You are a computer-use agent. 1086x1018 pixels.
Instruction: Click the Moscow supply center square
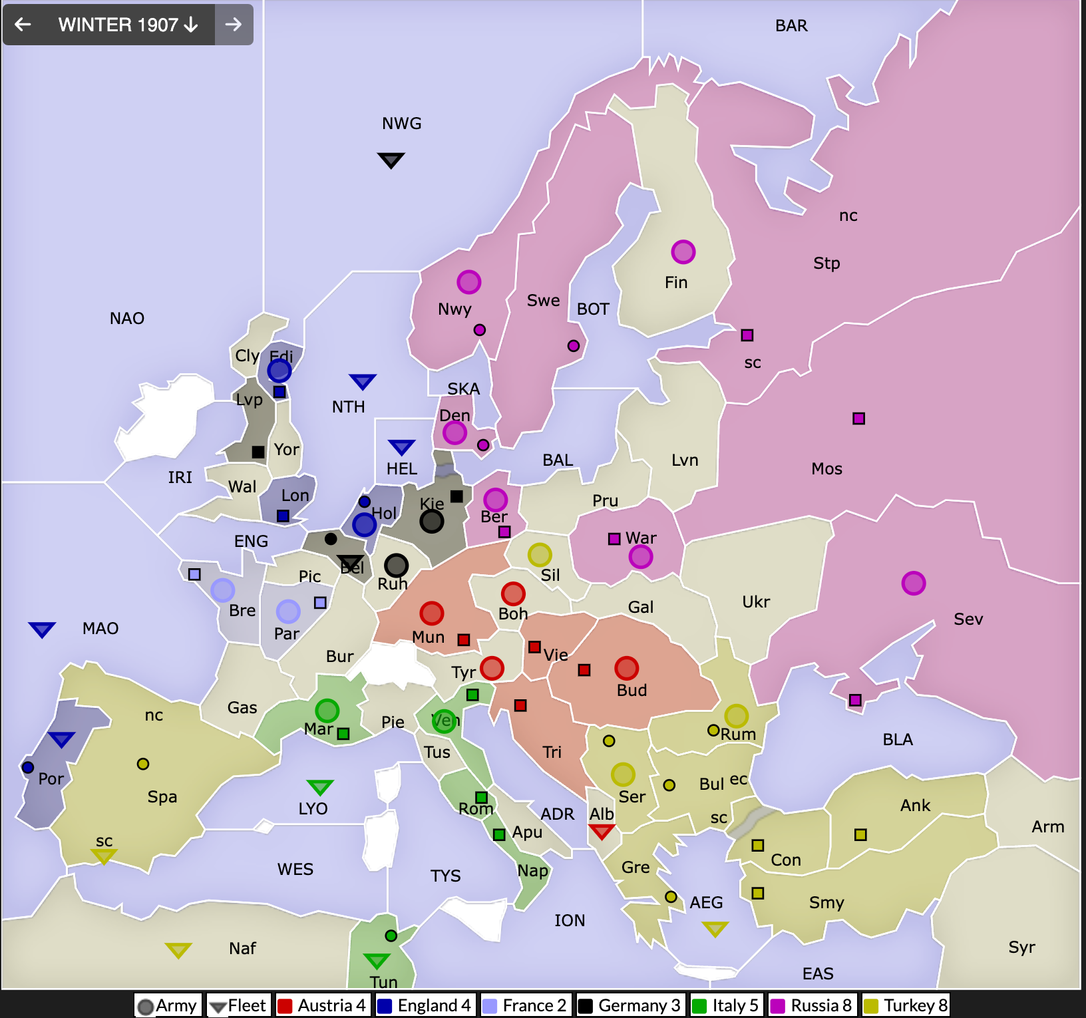(x=858, y=419)
